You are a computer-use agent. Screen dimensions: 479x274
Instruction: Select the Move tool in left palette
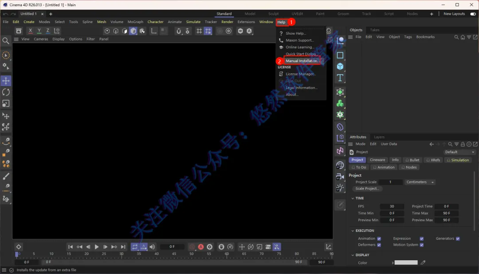[6, 81]
